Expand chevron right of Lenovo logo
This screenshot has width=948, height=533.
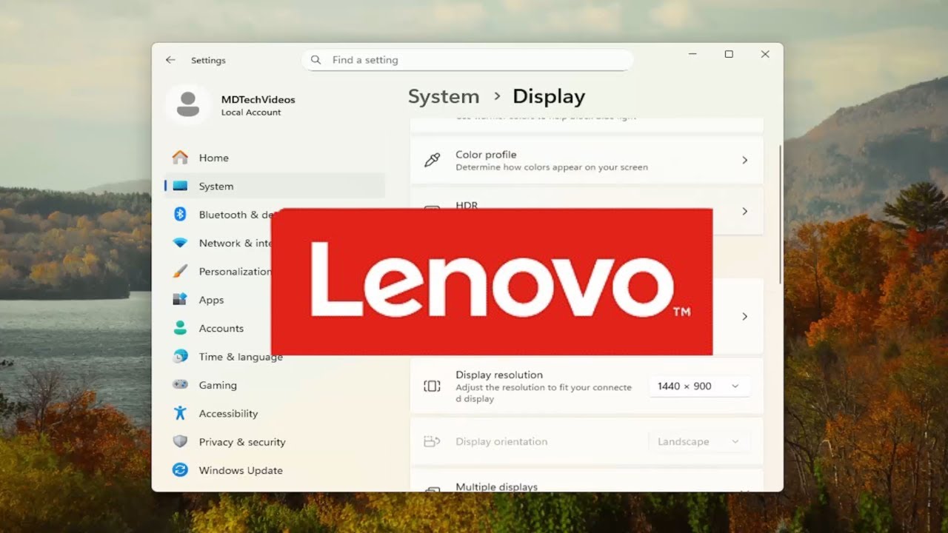tap(745, 316)
